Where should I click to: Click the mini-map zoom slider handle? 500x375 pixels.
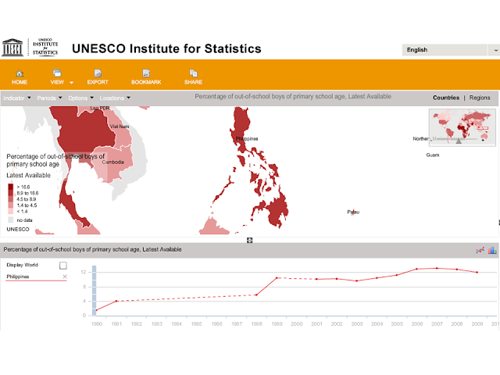pyautogui.click(x=459, y=141)
